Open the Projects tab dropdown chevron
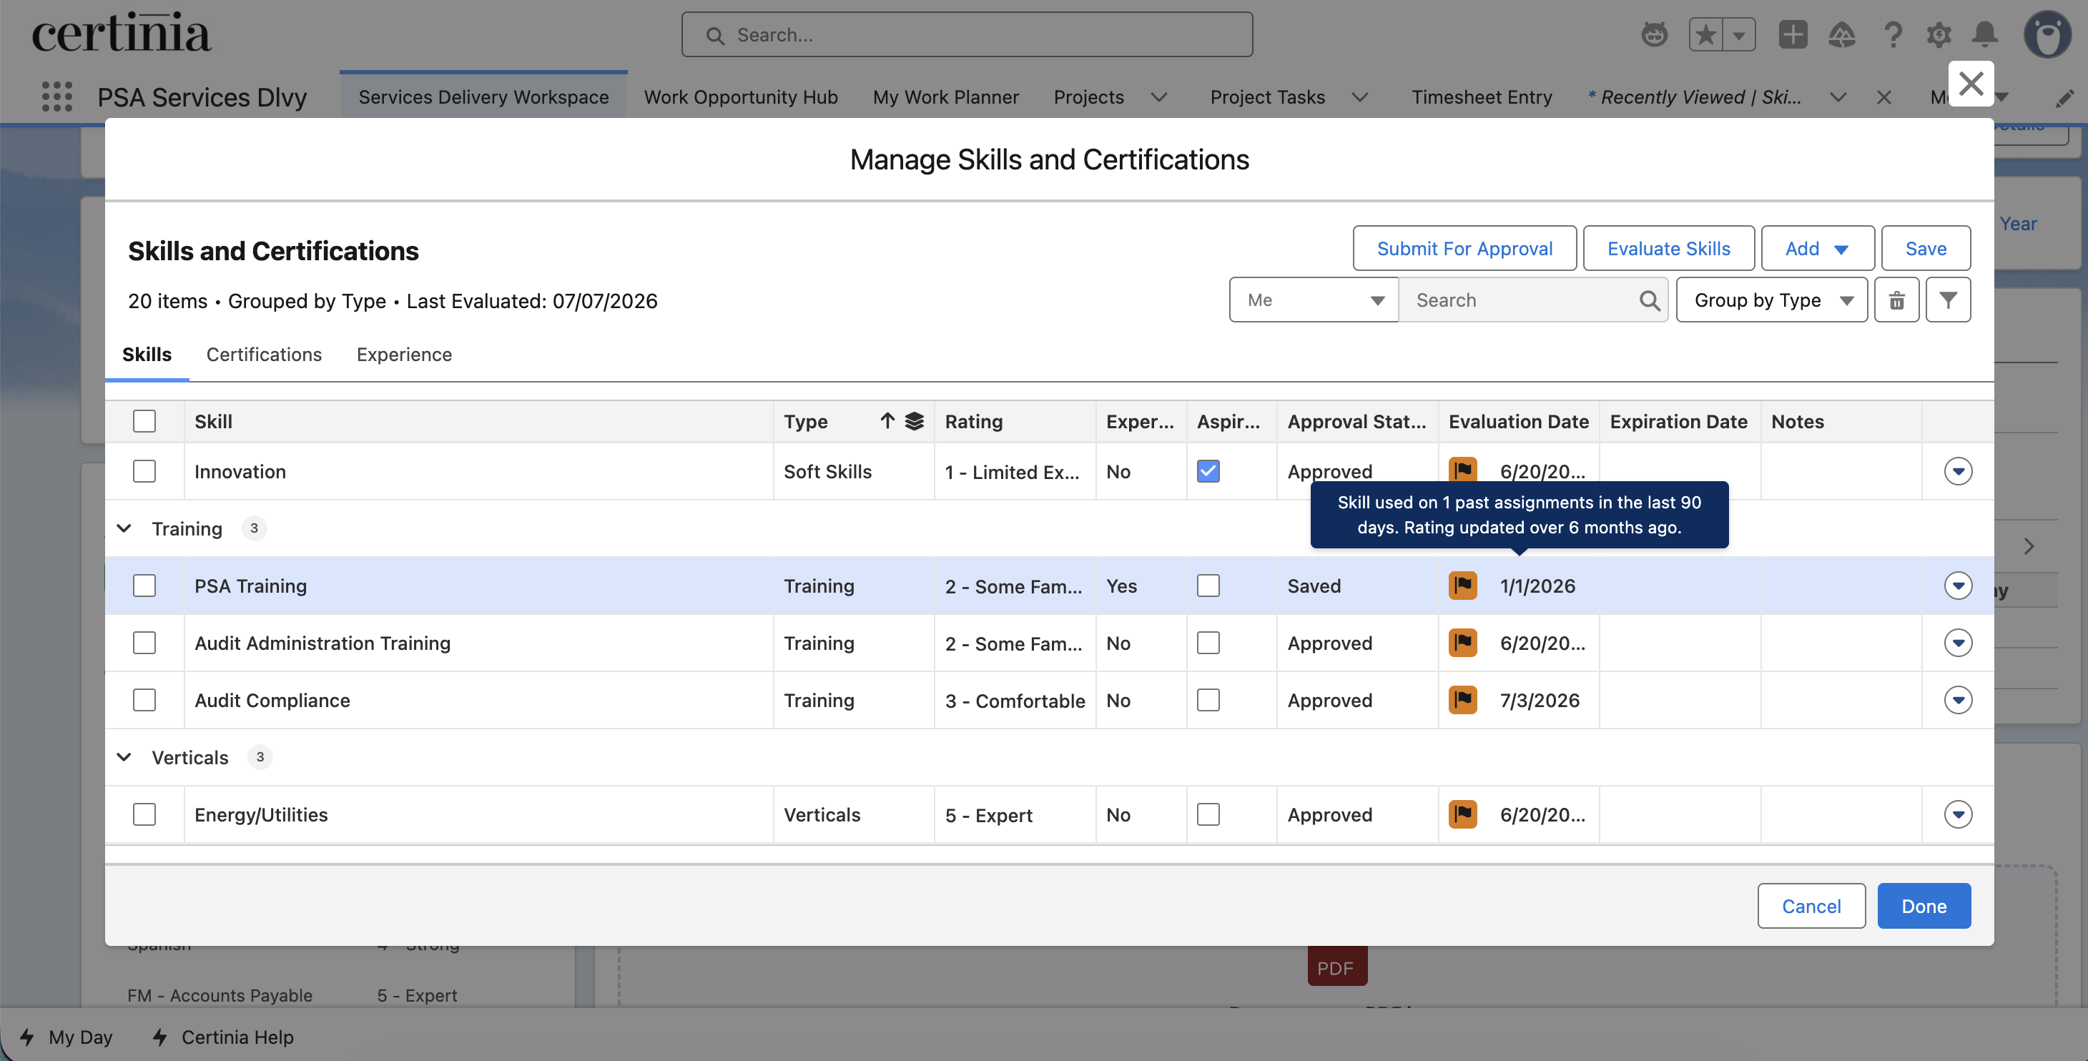 tap(1159, 97)
